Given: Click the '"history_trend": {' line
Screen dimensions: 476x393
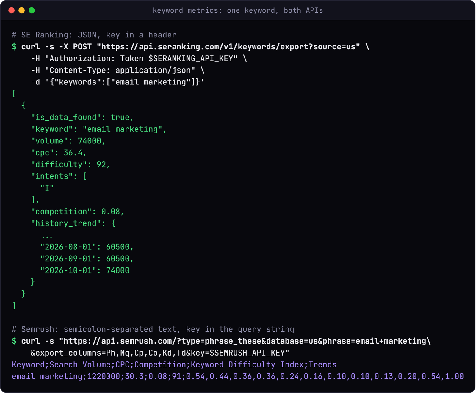Looking at the screenshot, I should tap(73, 223).
